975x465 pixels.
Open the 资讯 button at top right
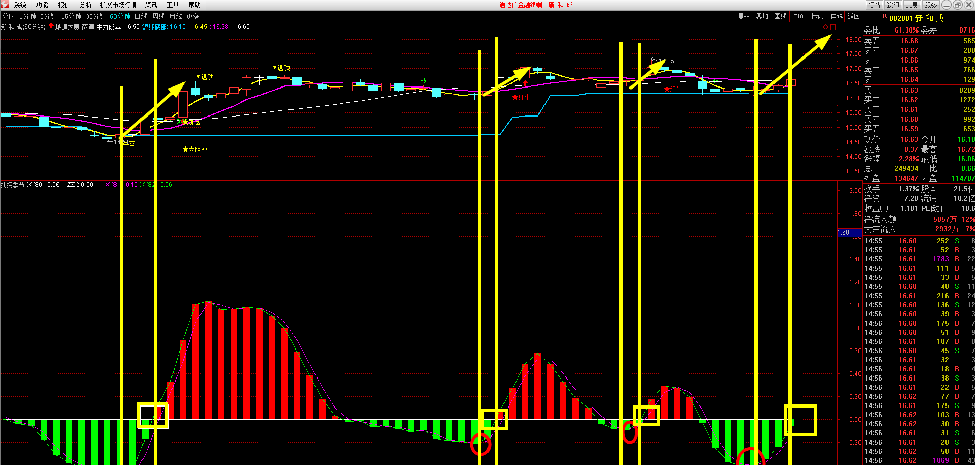tap(894, 5)
